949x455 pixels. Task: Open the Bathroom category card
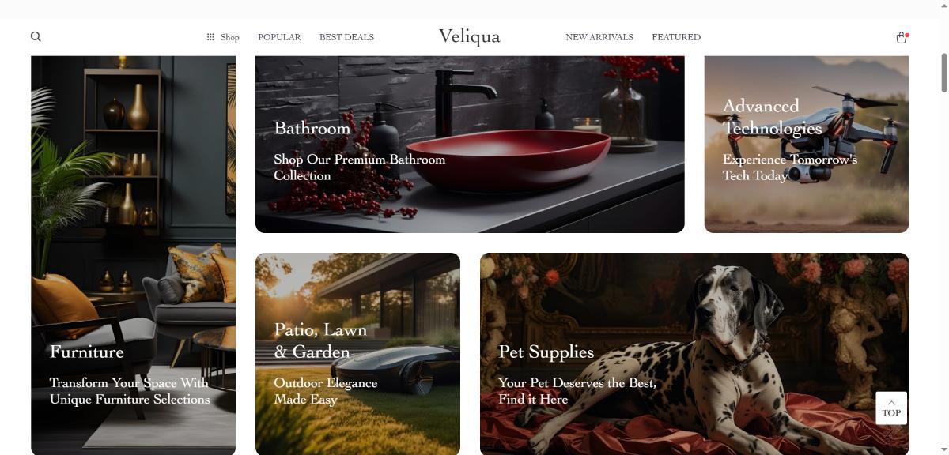[470, 144]
